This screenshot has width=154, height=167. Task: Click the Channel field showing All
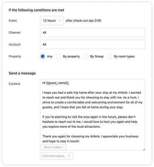93,33
